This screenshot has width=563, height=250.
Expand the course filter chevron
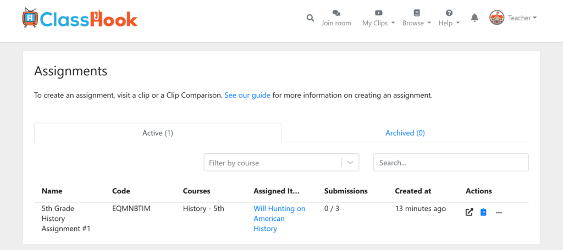(x=350, y=163)
